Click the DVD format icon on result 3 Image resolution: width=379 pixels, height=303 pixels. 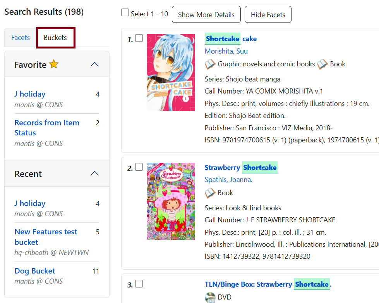pos(210,297)
